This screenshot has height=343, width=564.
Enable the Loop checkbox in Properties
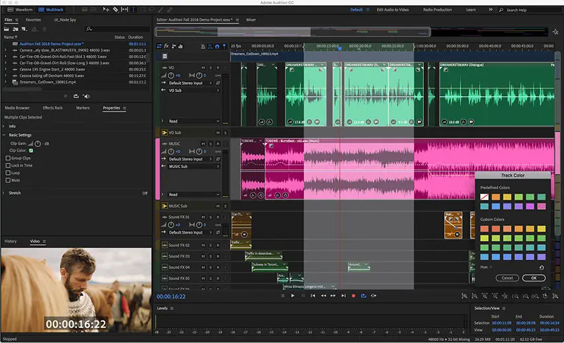[8, 173]
